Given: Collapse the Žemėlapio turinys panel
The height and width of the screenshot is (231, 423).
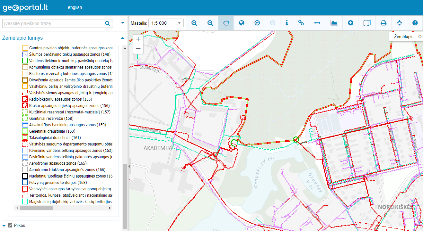Looking at the screenshot, I should (122, 38).
